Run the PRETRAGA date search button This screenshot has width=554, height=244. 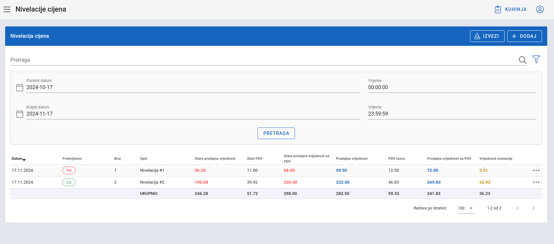[276, 133]
